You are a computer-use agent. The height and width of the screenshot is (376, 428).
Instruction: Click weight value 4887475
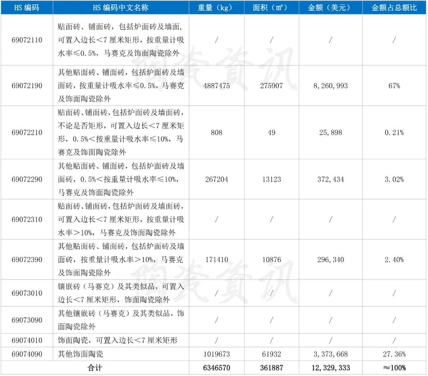coord(216,85)
